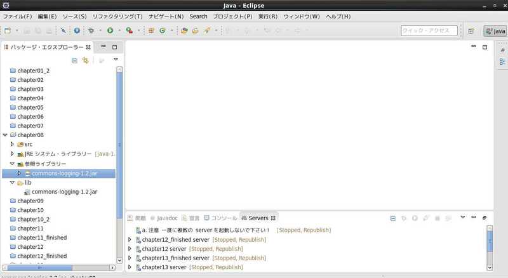Click the Outline icon in right trim
508x278 pixels.
click(x=502, y=61)
